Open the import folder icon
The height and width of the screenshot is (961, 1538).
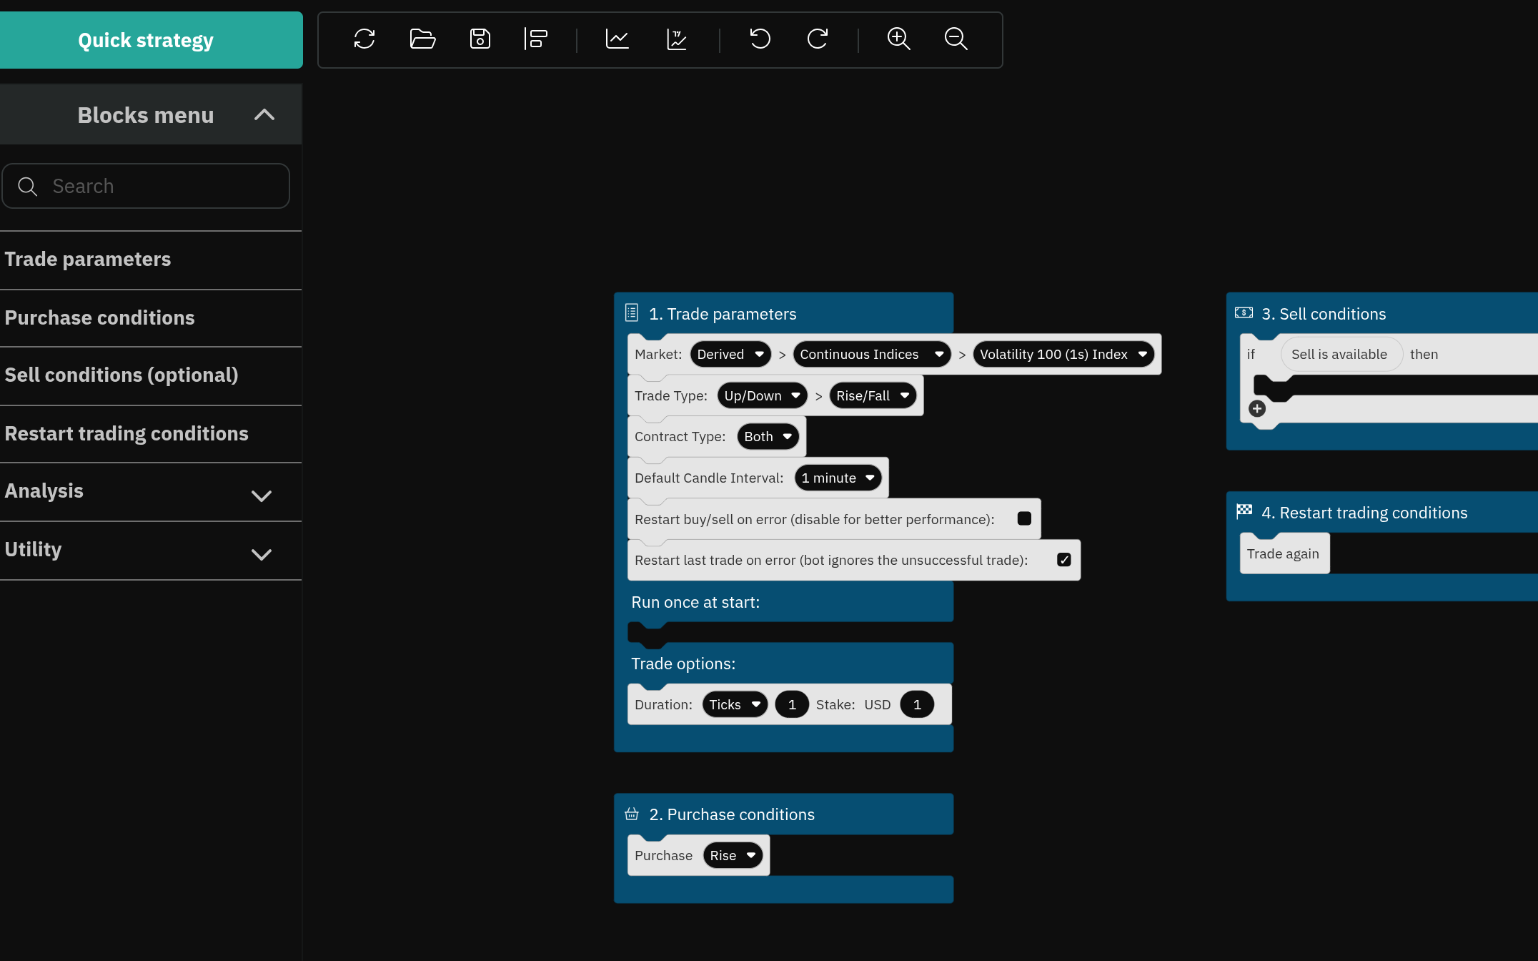tap(422, 39)
